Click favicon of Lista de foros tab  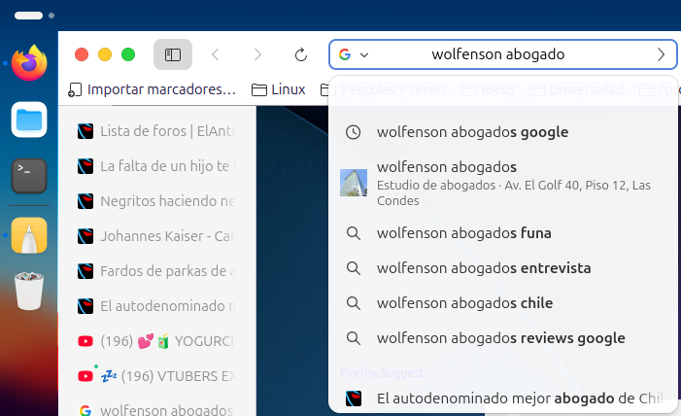(x=85, y=131)
